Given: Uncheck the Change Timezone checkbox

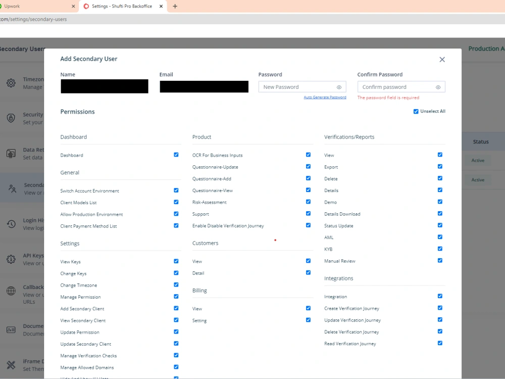Looking at the screenshot, I should pos(176,285).
